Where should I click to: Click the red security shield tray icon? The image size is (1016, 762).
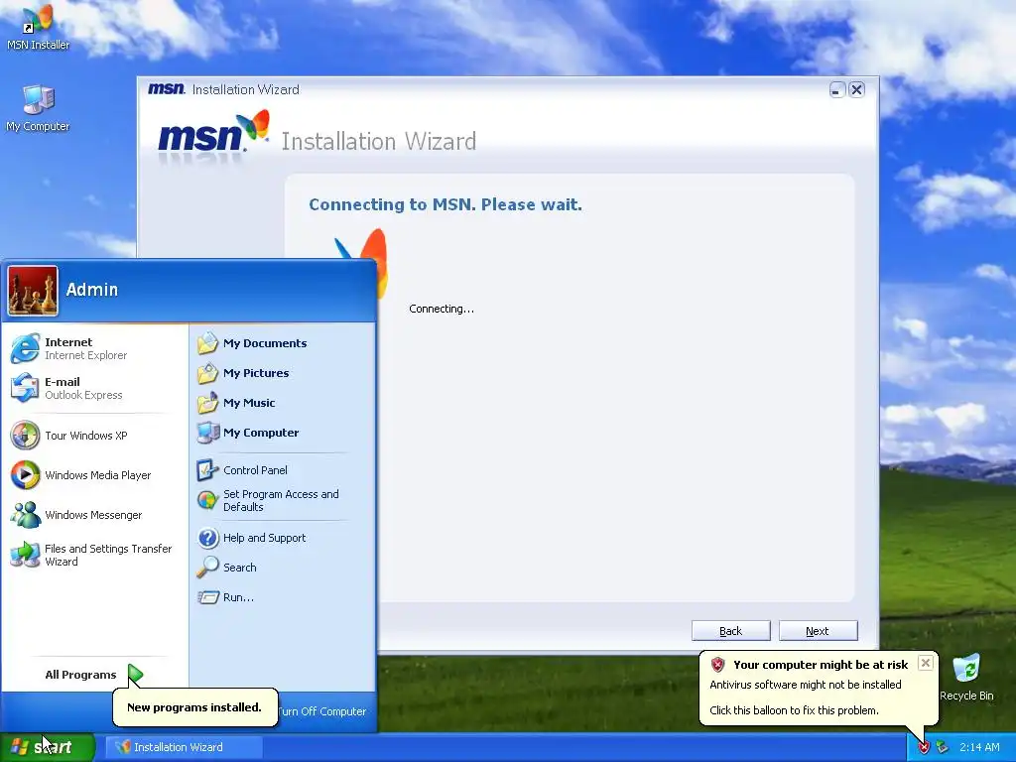(x=924, y=747)
